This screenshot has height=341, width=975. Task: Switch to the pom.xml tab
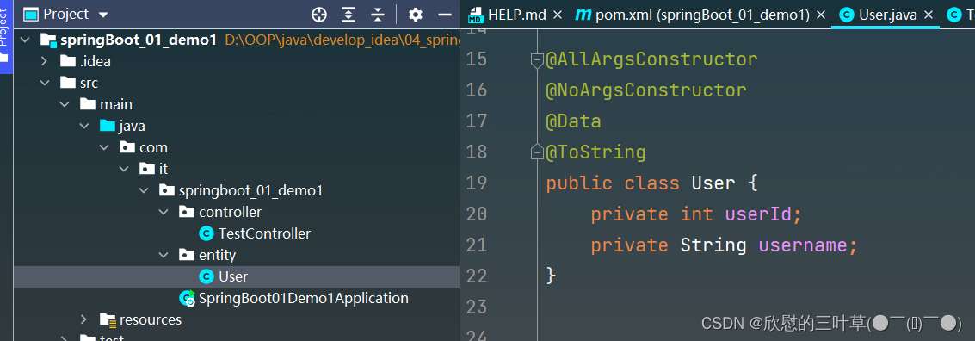(x=703, y=15)
